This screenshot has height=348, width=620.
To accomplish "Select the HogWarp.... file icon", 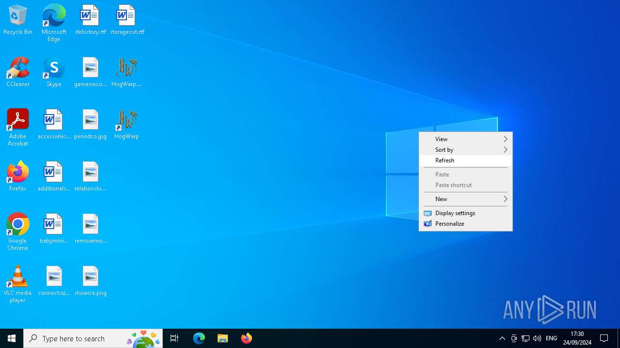I will 126,72.
